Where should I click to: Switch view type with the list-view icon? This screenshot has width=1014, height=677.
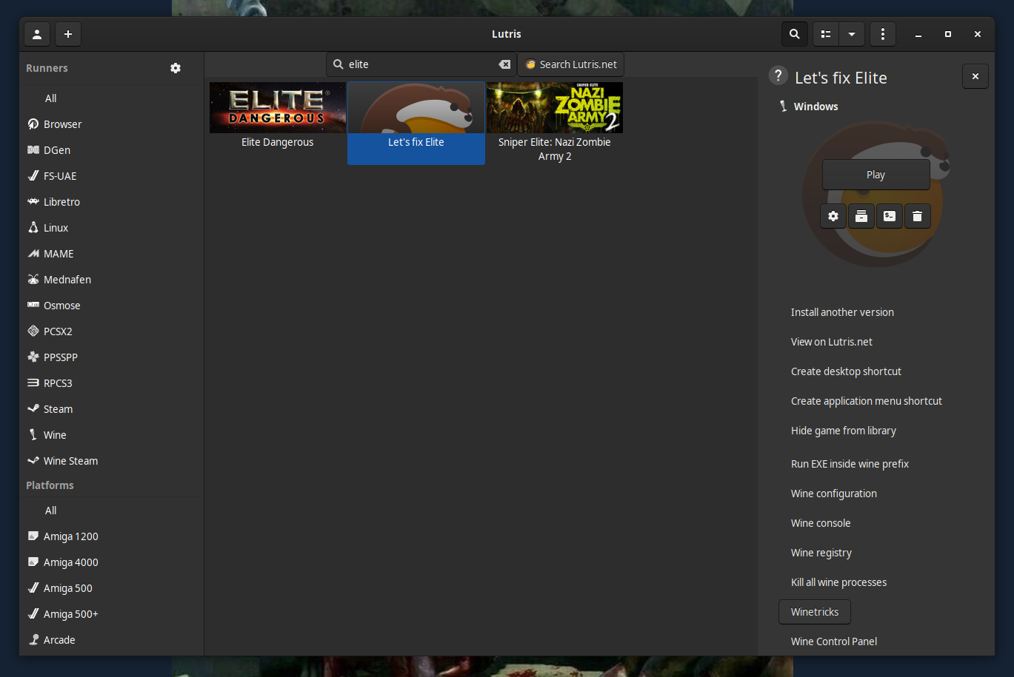point(826,34)
